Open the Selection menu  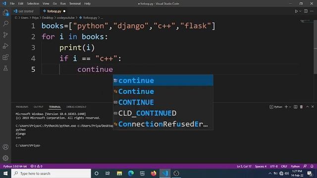(x=33, y=3)
